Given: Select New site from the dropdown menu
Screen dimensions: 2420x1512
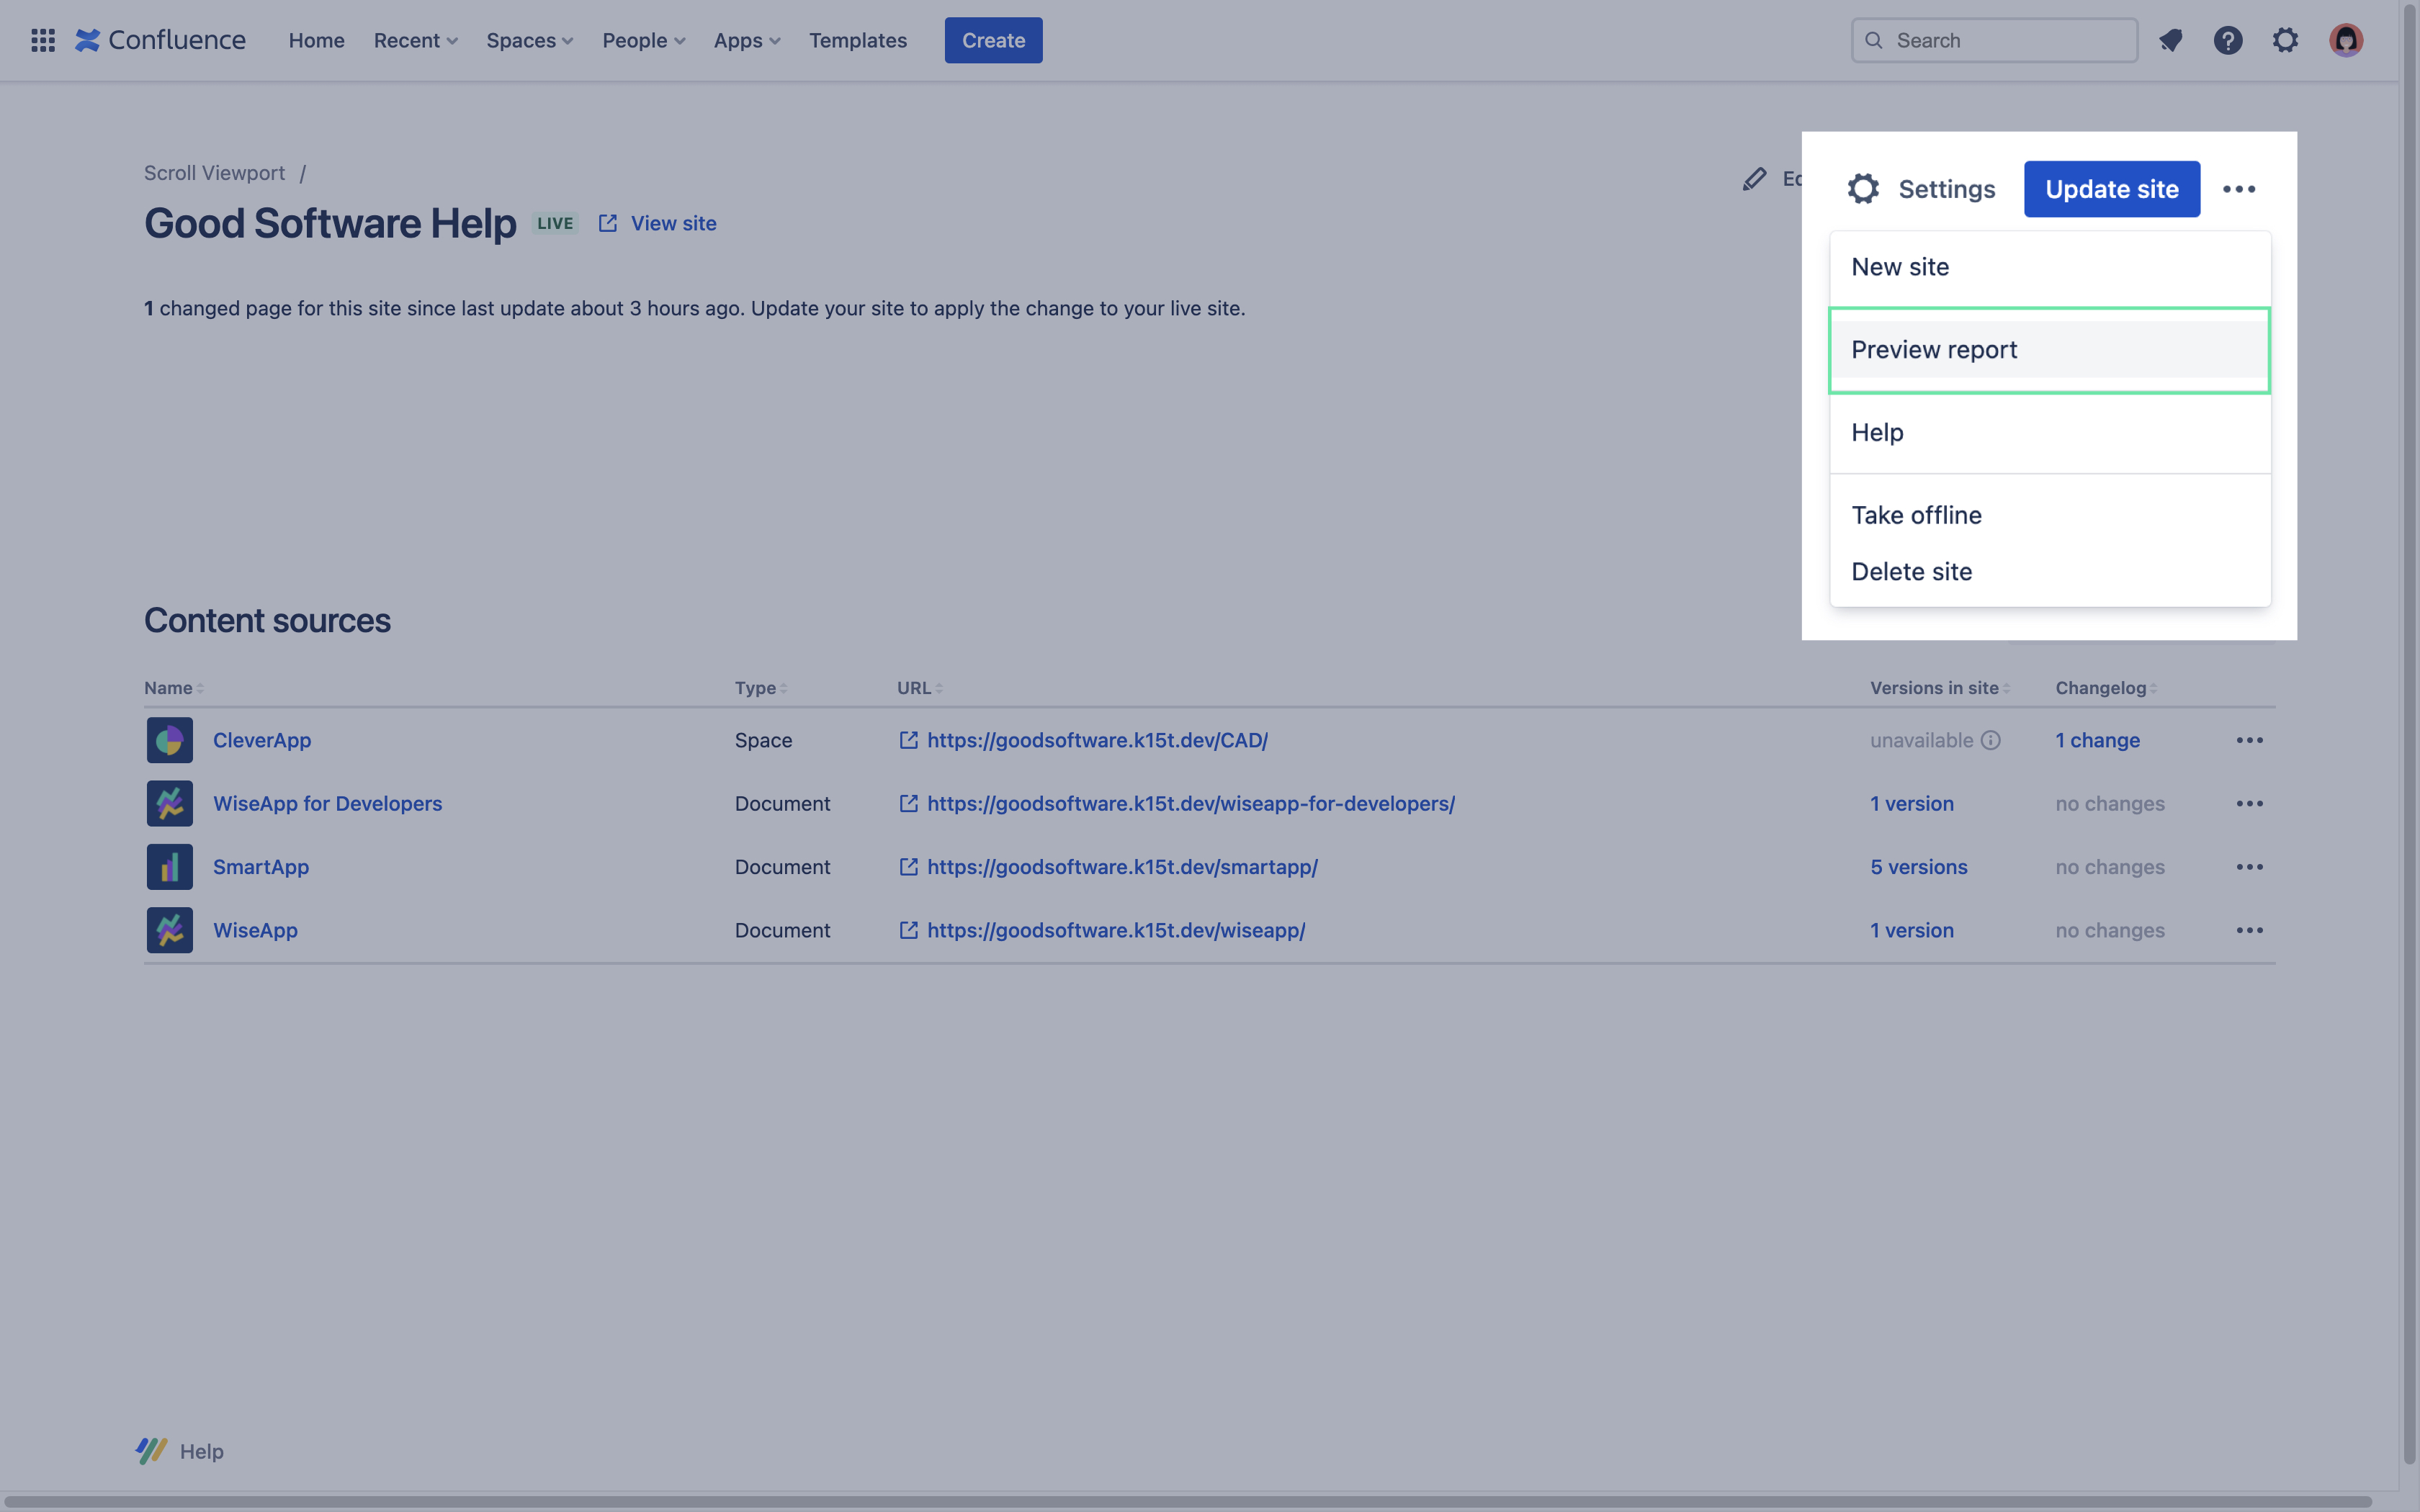Looking at the screenshot, I should point(1899,266).
